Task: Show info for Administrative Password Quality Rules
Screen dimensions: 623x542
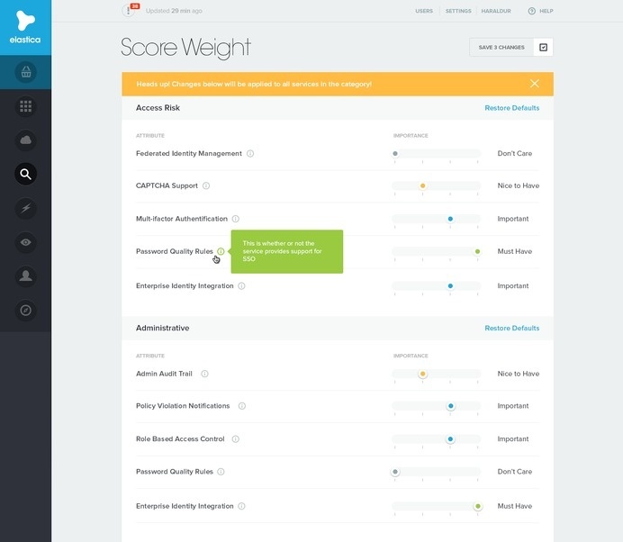Action: click(221, 471)
